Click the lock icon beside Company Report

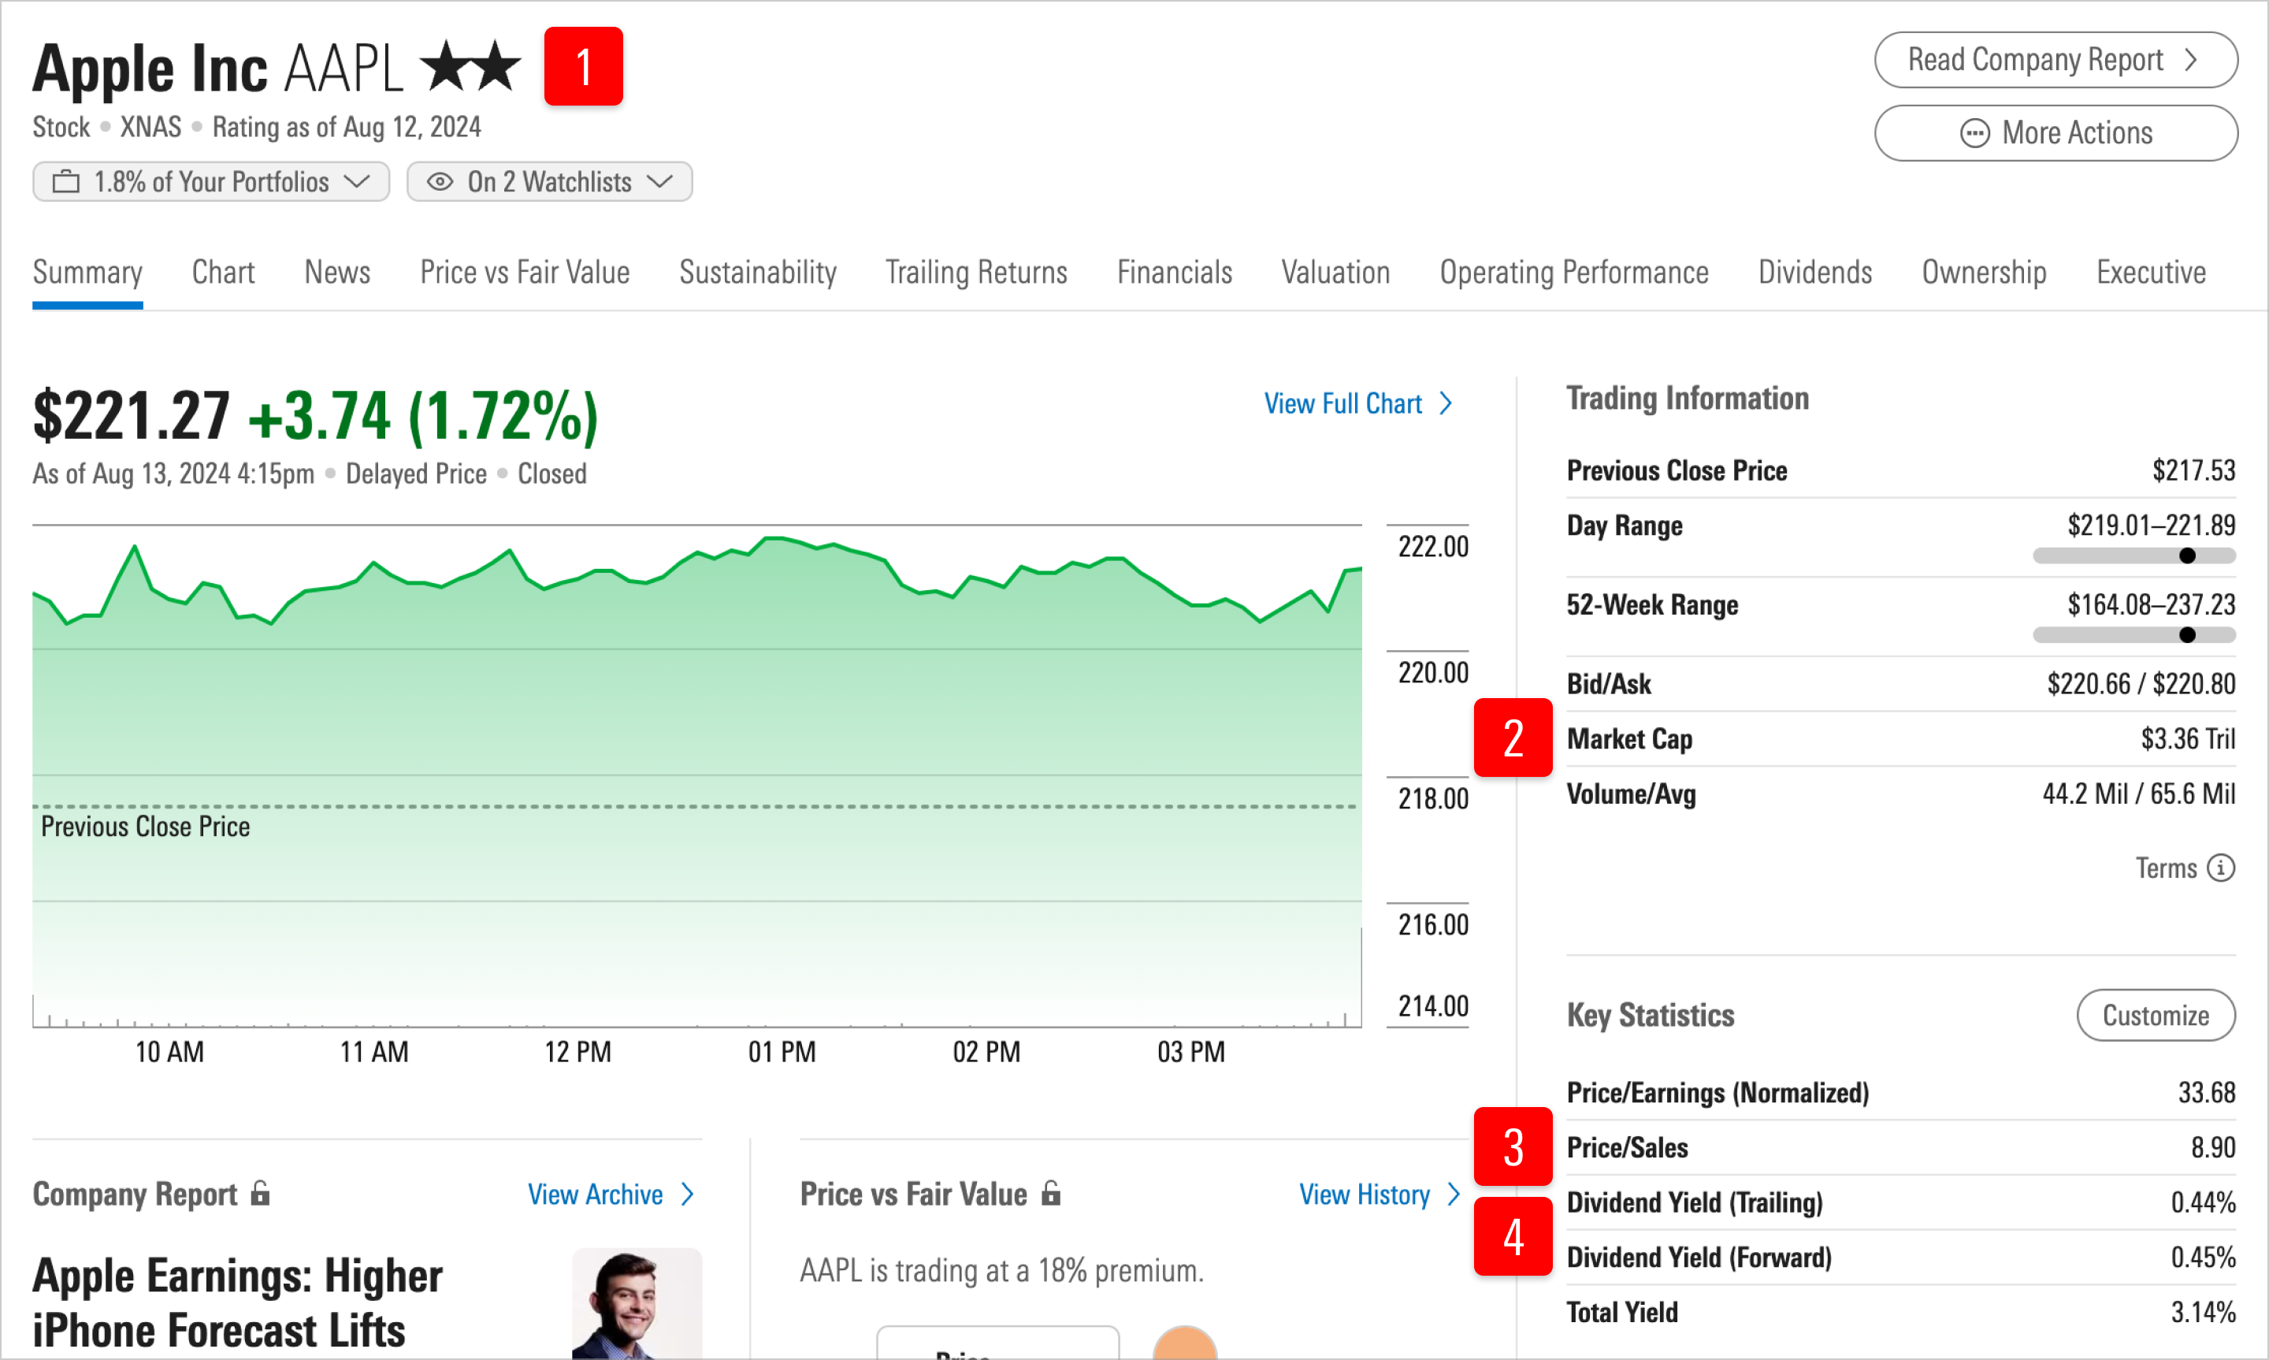(261, 1193)
